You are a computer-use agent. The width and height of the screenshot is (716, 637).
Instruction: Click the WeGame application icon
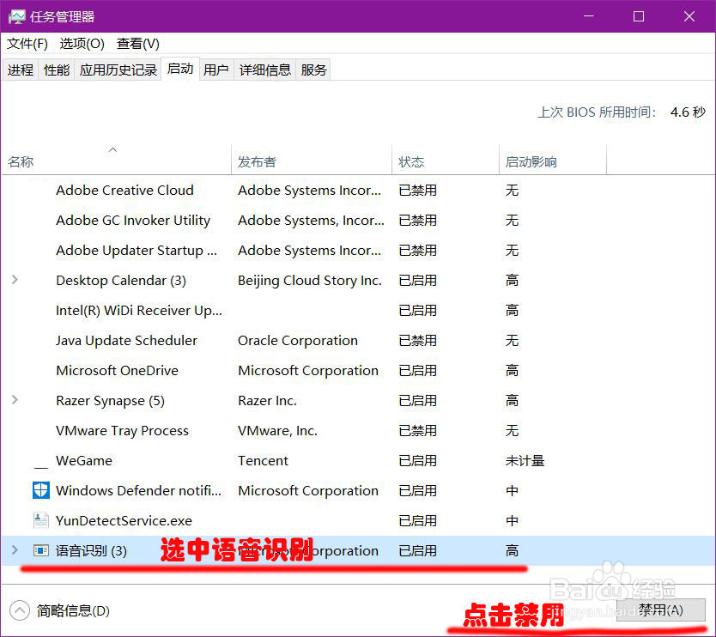(x=40, y=461)
